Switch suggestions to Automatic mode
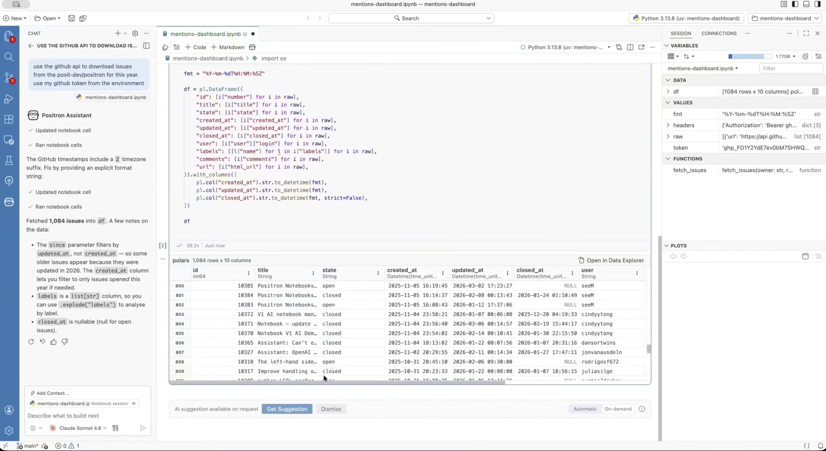The height and width of the screenshot is (451, 826). coord(585,409)
